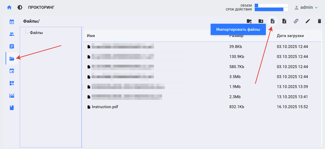Select the Instruction.pdf file
The width and height of the screenshot is (325, 149).
[105, 107]
